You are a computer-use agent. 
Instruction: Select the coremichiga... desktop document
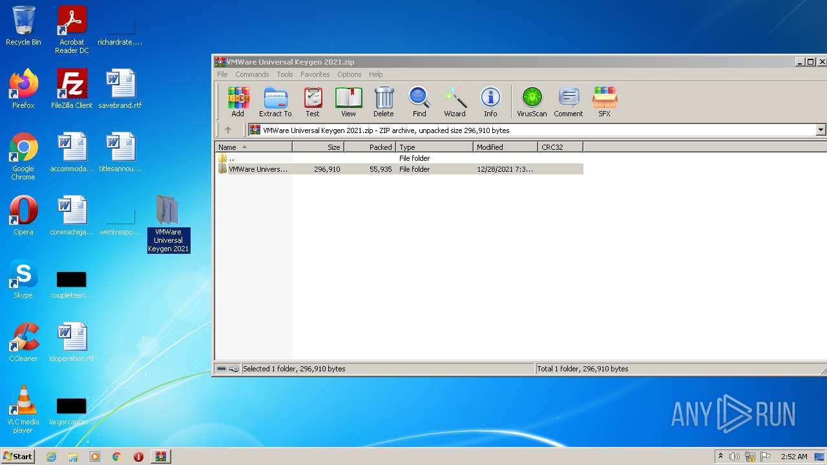(x=72, y=216)
